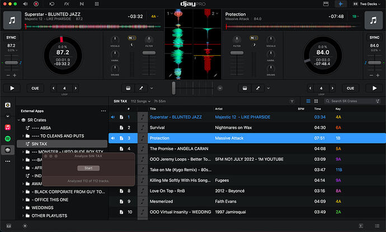
Task: Decrease loop length on deck 1
Action: point(53,88)
